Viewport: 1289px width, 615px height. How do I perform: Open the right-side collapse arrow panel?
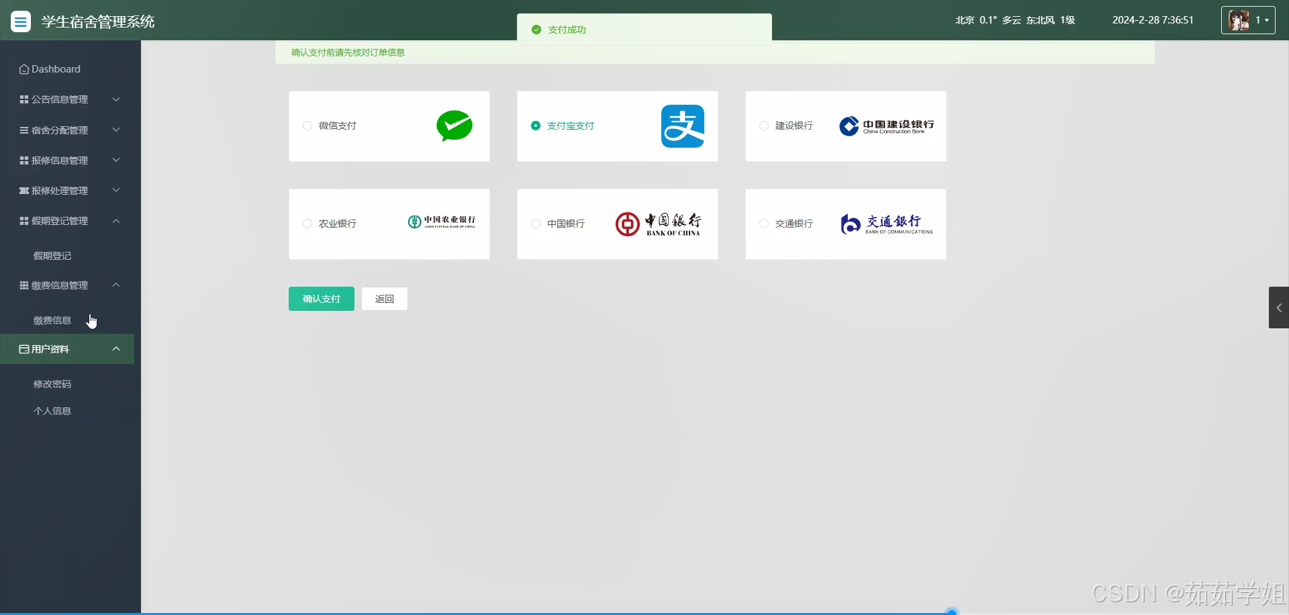point(1279,307)
